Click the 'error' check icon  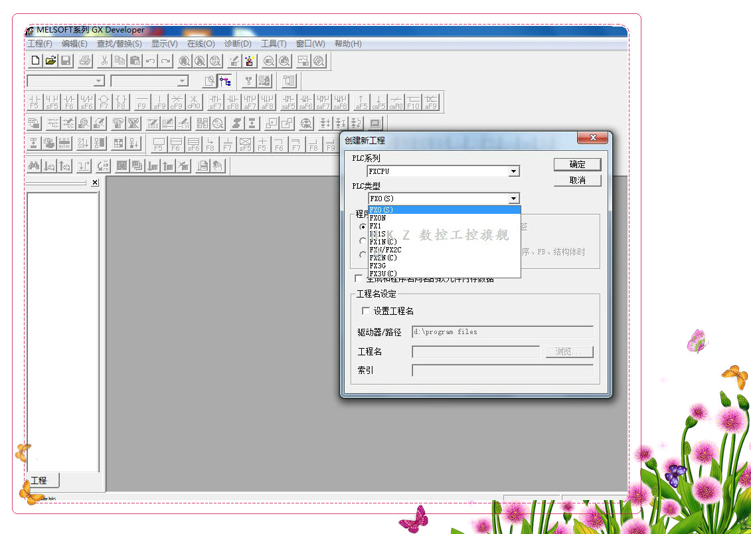click(64, 143)
